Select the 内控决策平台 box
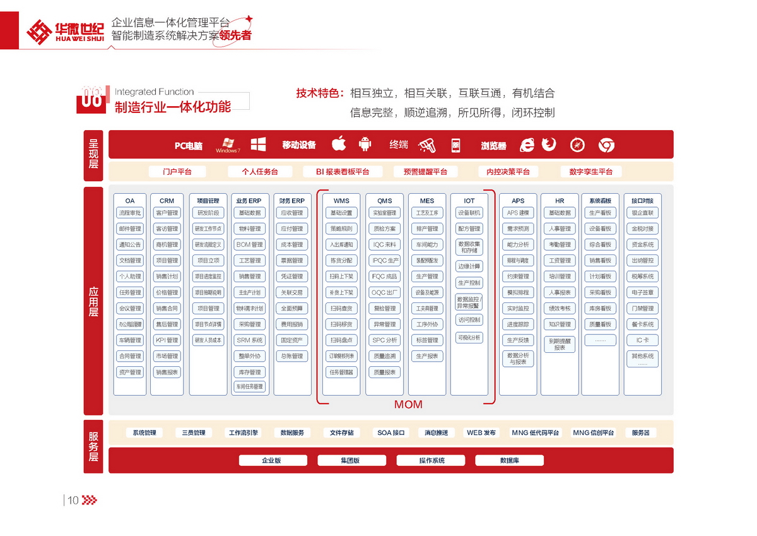 click(x=508, y=172)
